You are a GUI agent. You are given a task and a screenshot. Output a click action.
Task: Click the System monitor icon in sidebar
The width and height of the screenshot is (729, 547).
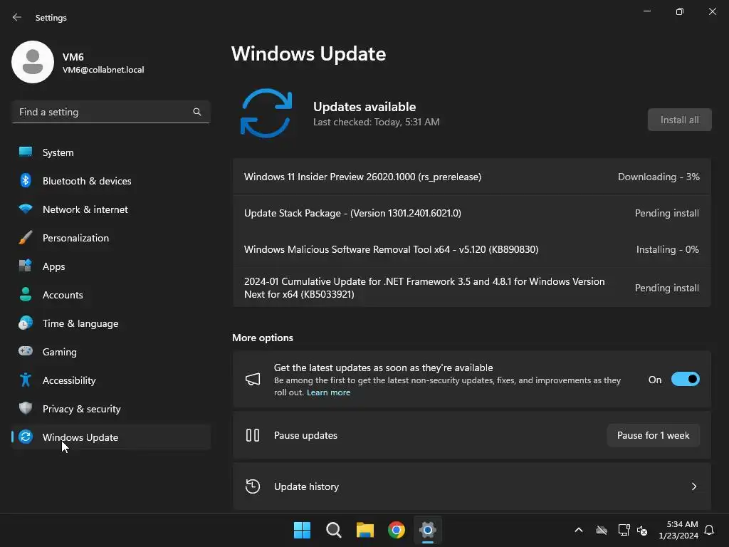(26, 152)
